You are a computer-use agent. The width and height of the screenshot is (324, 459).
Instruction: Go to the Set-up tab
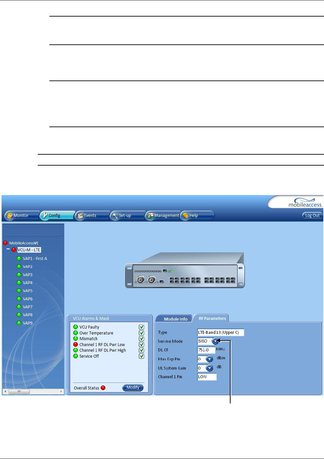coord(127,216)
